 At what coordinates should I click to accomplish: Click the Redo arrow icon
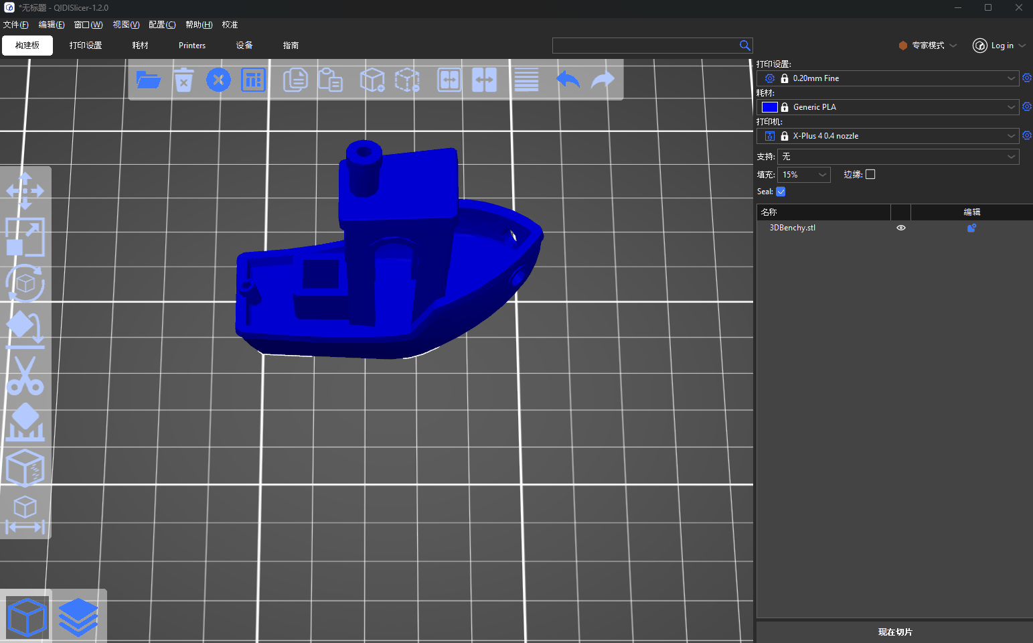[x=603, y=80]
